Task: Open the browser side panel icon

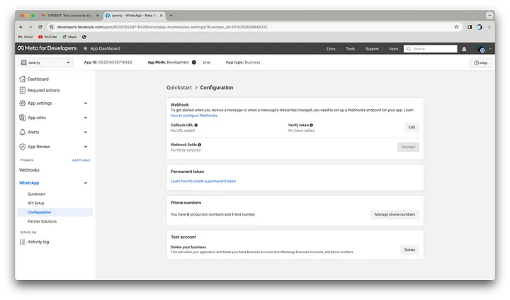Action: tap(470, 27)
